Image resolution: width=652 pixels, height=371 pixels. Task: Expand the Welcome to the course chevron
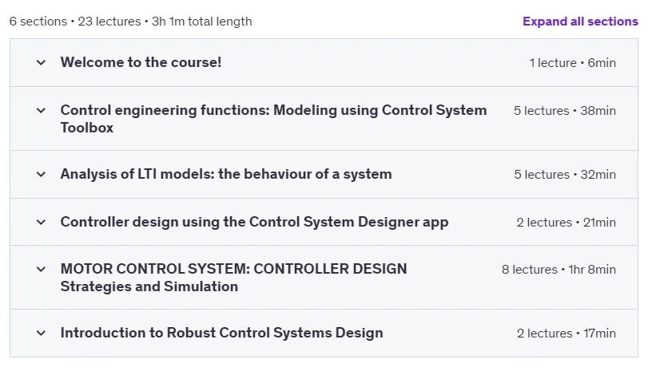[x=41, y=63]
